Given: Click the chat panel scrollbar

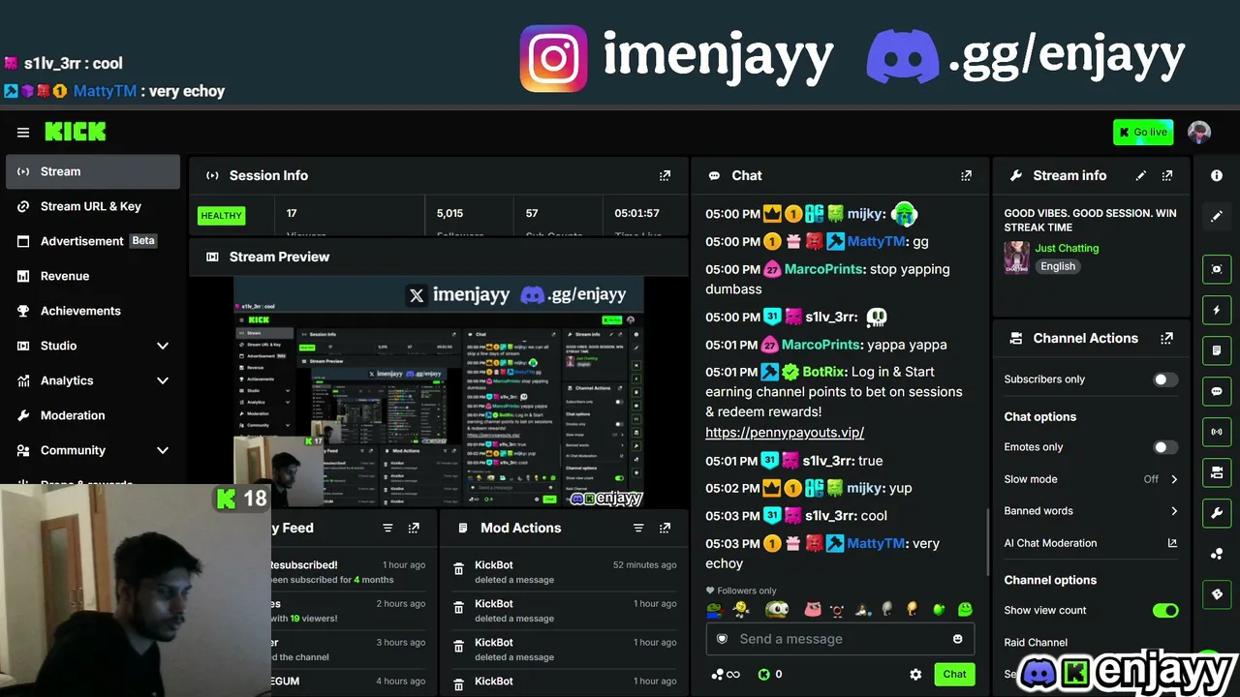Looking at the screenshot, I should [986, 544].
